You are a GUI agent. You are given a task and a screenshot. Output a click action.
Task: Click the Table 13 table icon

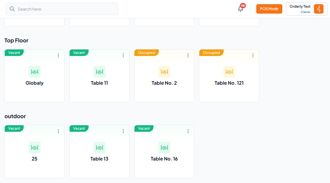(99, 147)
